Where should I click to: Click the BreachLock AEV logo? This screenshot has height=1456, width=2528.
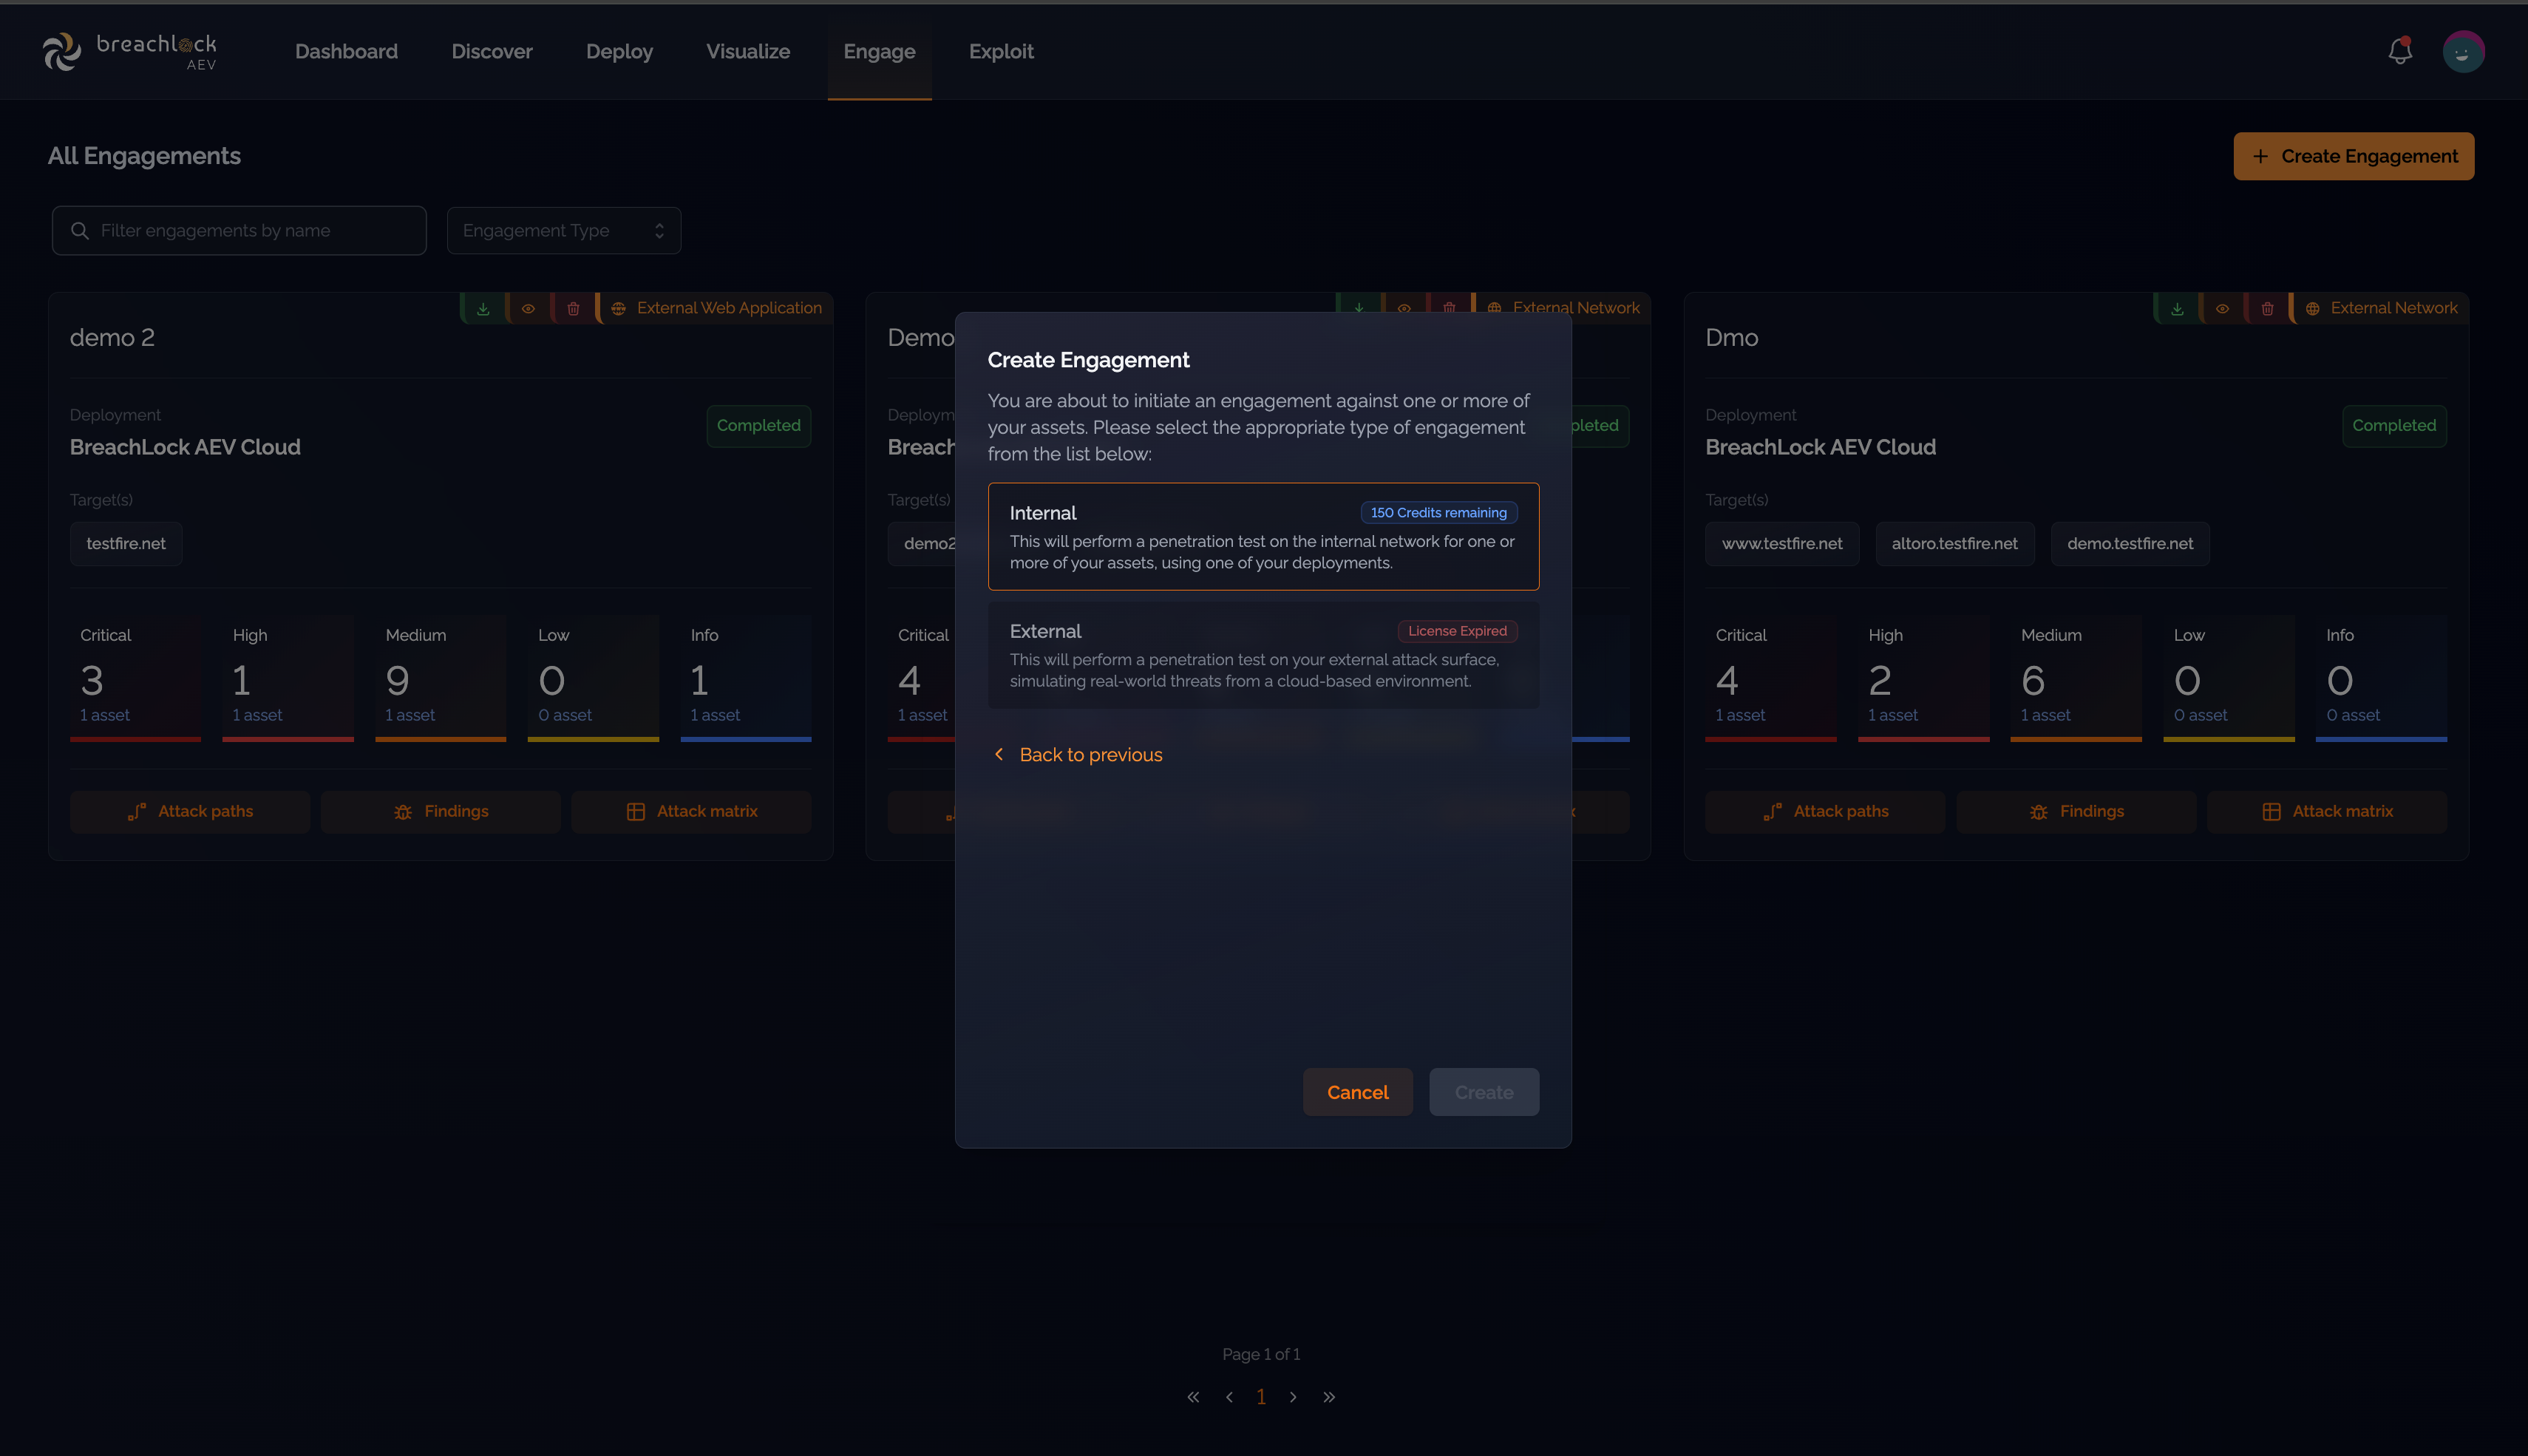click(129, 51)
